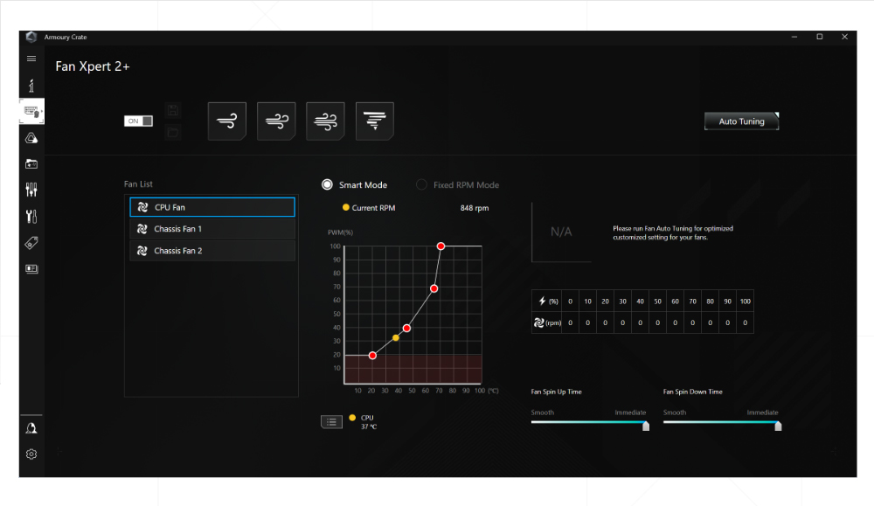Select the Standard fan profile icon

276,121
